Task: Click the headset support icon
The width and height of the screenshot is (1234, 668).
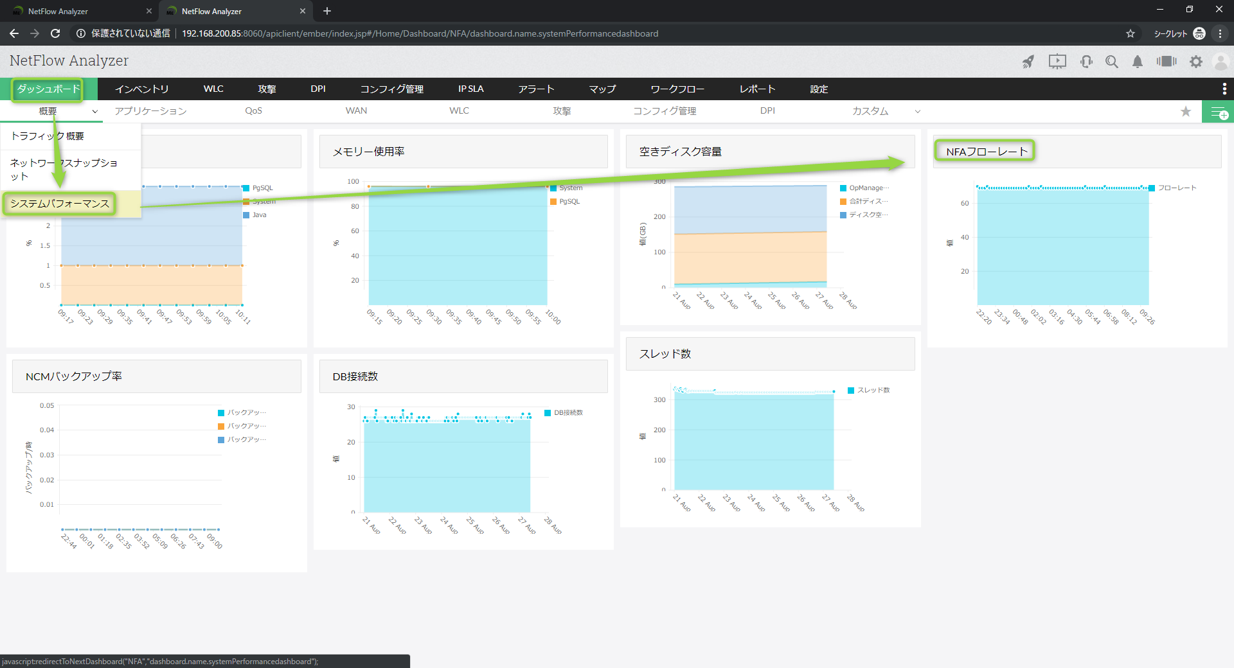Action: coord(1086,62)
